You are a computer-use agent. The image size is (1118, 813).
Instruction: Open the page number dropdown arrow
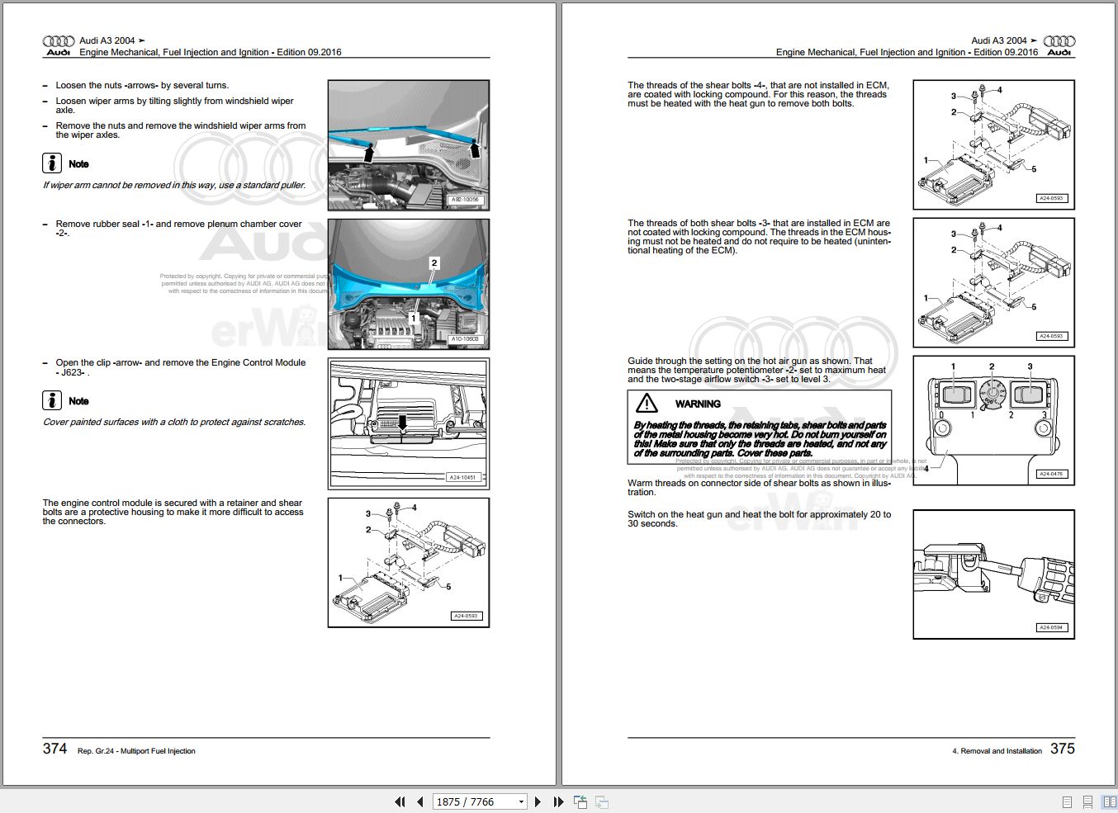[521, 801]
